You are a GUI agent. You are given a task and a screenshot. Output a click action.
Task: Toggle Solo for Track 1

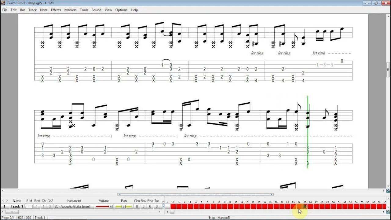point(27,207)
